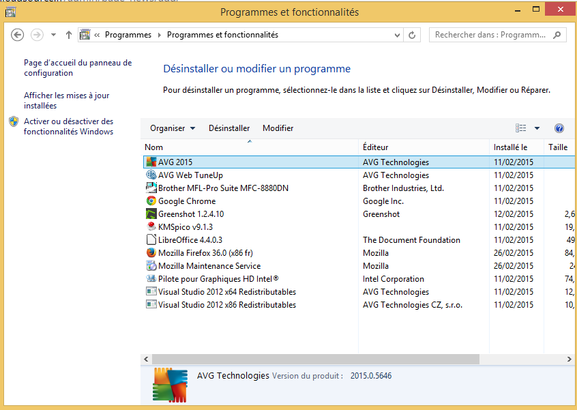This screenshot has width=577, height=410.
Task: Click Intel Corporation publisher cell
Action: coord(394,279)
